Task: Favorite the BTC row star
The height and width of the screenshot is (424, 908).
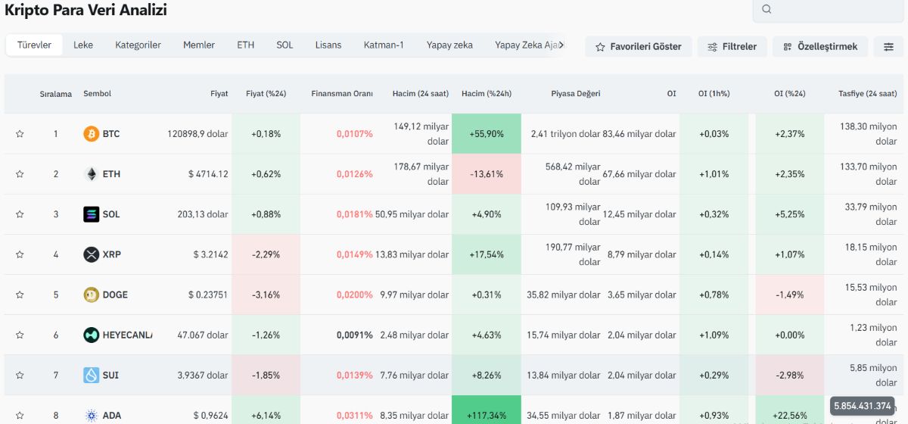Action: [x=20, y=134]
